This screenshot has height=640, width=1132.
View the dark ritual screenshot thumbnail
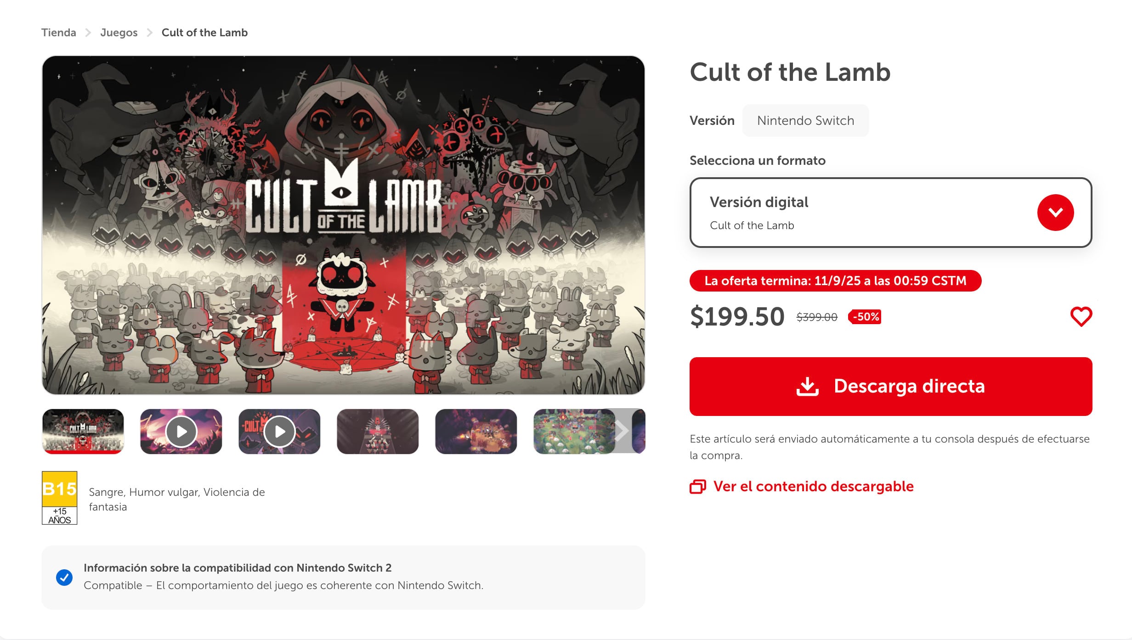coord(378,432)
